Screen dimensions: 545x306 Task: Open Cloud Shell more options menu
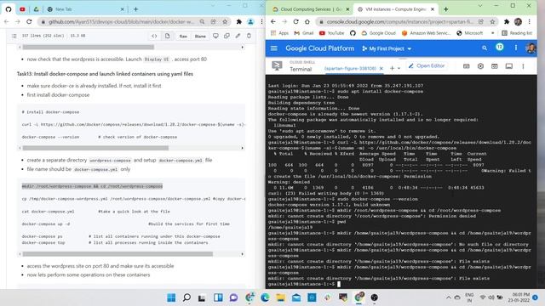click(x=523, y=66)
